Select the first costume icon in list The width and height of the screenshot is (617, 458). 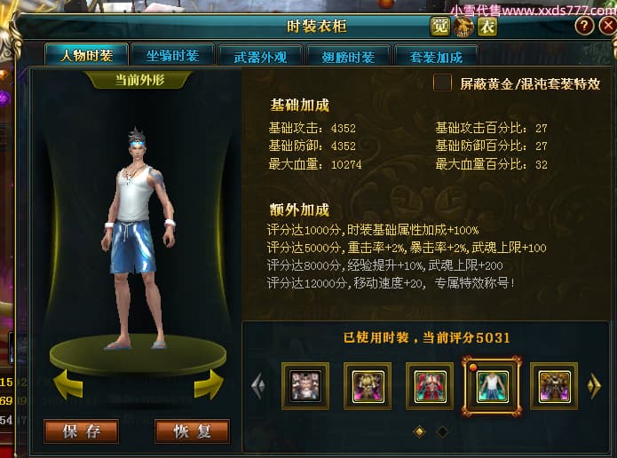[x=305, y=386]
